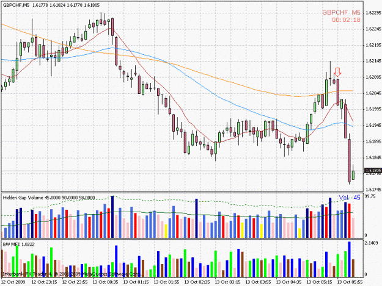The height and width of the screenshot is (286, 382).
Task: Click the 1.62145 price axis label
Action: pos(373,61)
